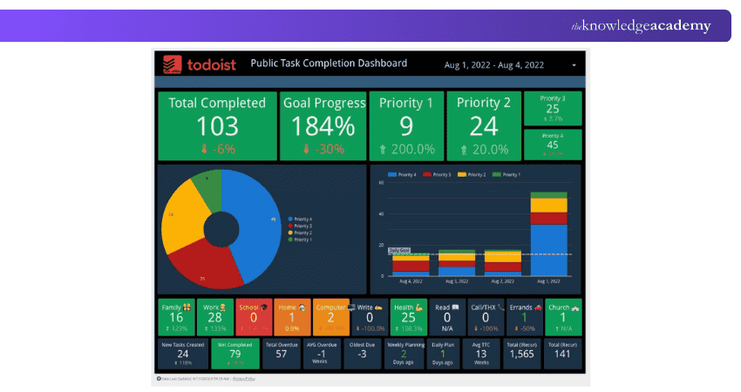741x392 pixels.
Task: Click the yellow Priority 2 pie legend dot
Action: (x=290, y=233)
